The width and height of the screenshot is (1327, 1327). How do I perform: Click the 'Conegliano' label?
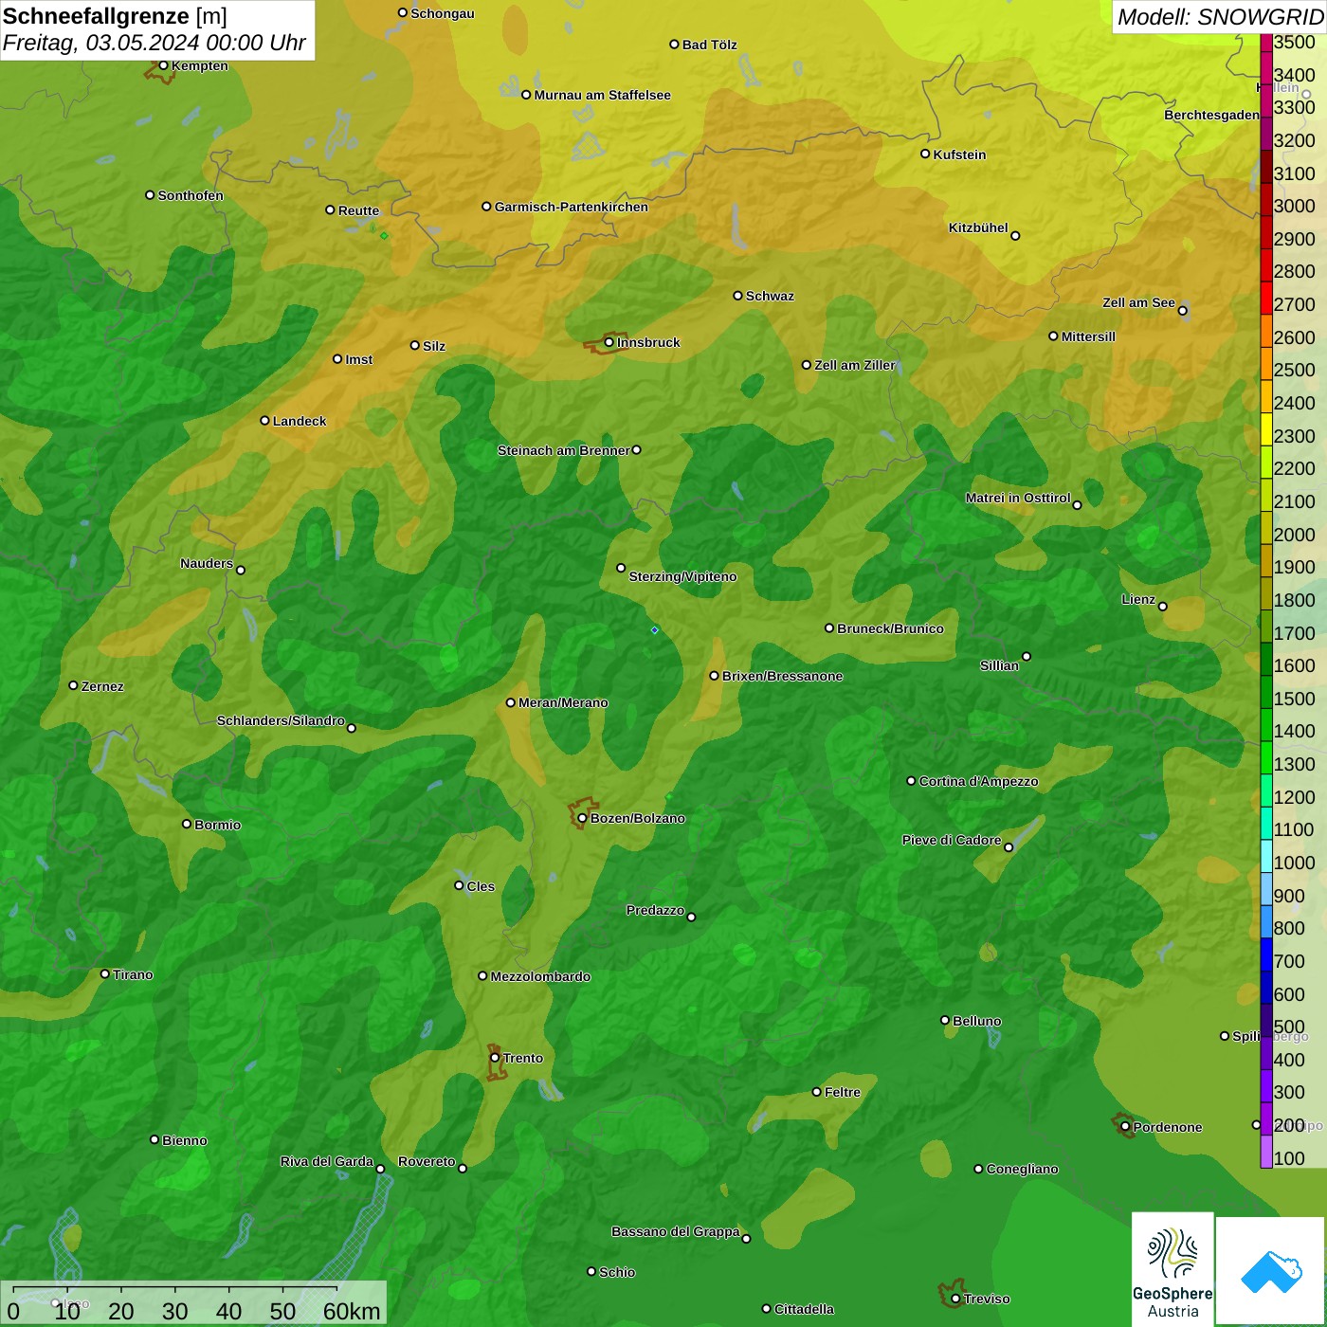click(x=1022, y=1169)
